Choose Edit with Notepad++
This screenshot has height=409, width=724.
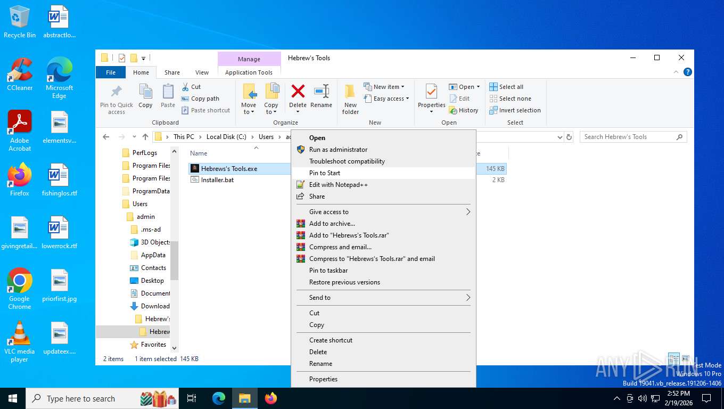coord(383,185)
